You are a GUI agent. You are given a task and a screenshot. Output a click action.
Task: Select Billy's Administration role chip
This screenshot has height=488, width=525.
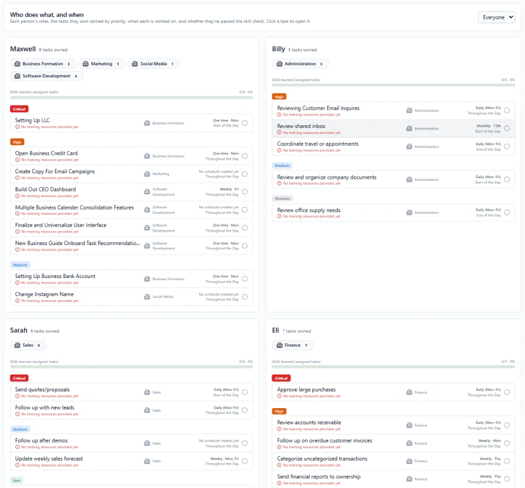(x=300, y=64)
